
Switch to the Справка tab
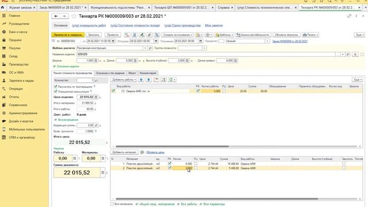click(x=225, y=7)
